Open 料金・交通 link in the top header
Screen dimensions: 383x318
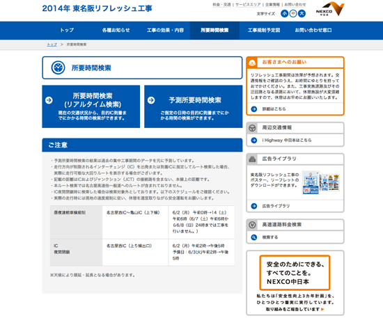pos(221,5)
